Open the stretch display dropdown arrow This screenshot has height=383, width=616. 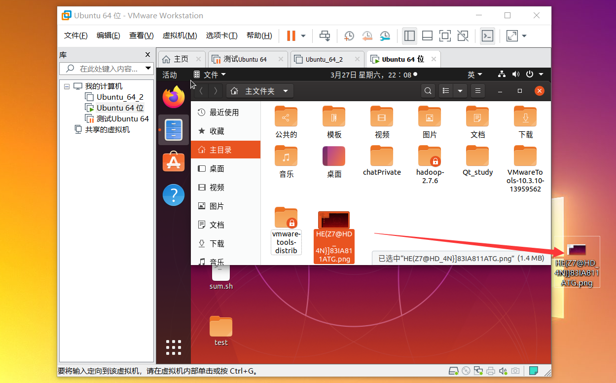[x=524, y=36]
